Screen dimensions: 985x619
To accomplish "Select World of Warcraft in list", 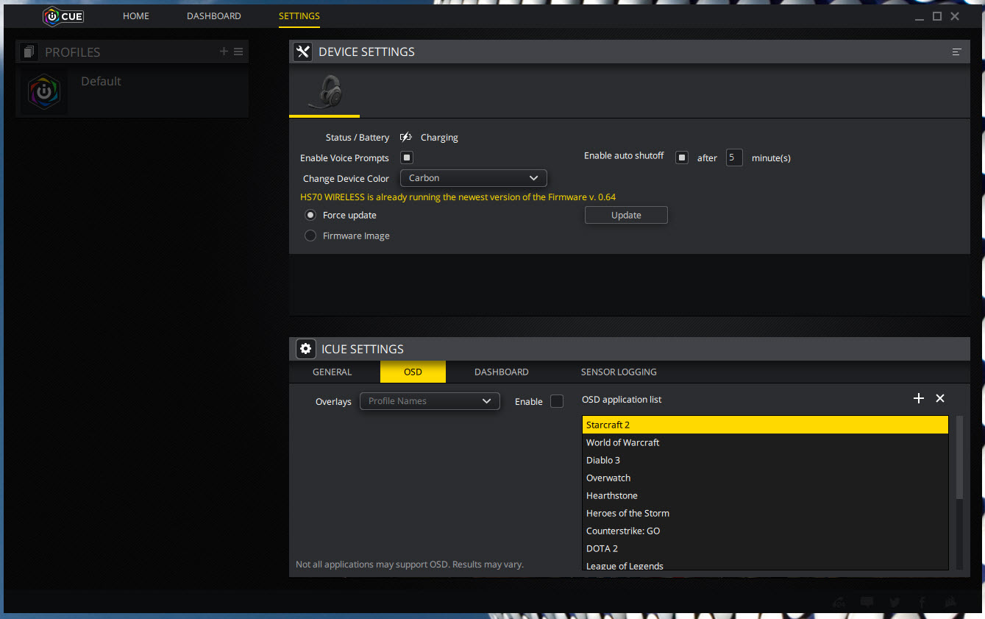I will (765, 442).
